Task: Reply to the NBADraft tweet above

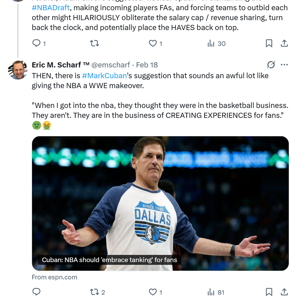Action: pyautogui.click(x=37, y=43)
